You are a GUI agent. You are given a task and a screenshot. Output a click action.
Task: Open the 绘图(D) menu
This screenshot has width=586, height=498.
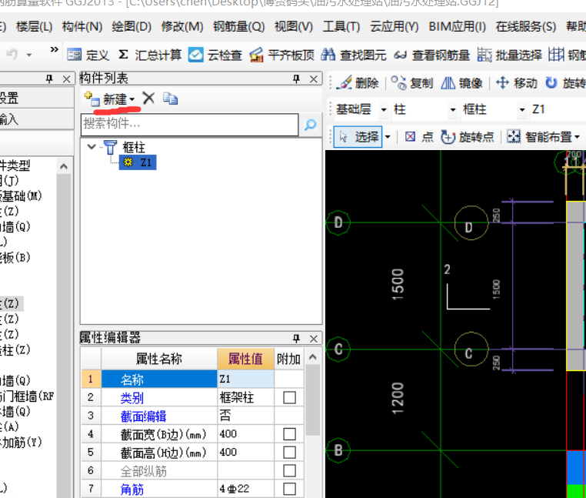[132, 27]
